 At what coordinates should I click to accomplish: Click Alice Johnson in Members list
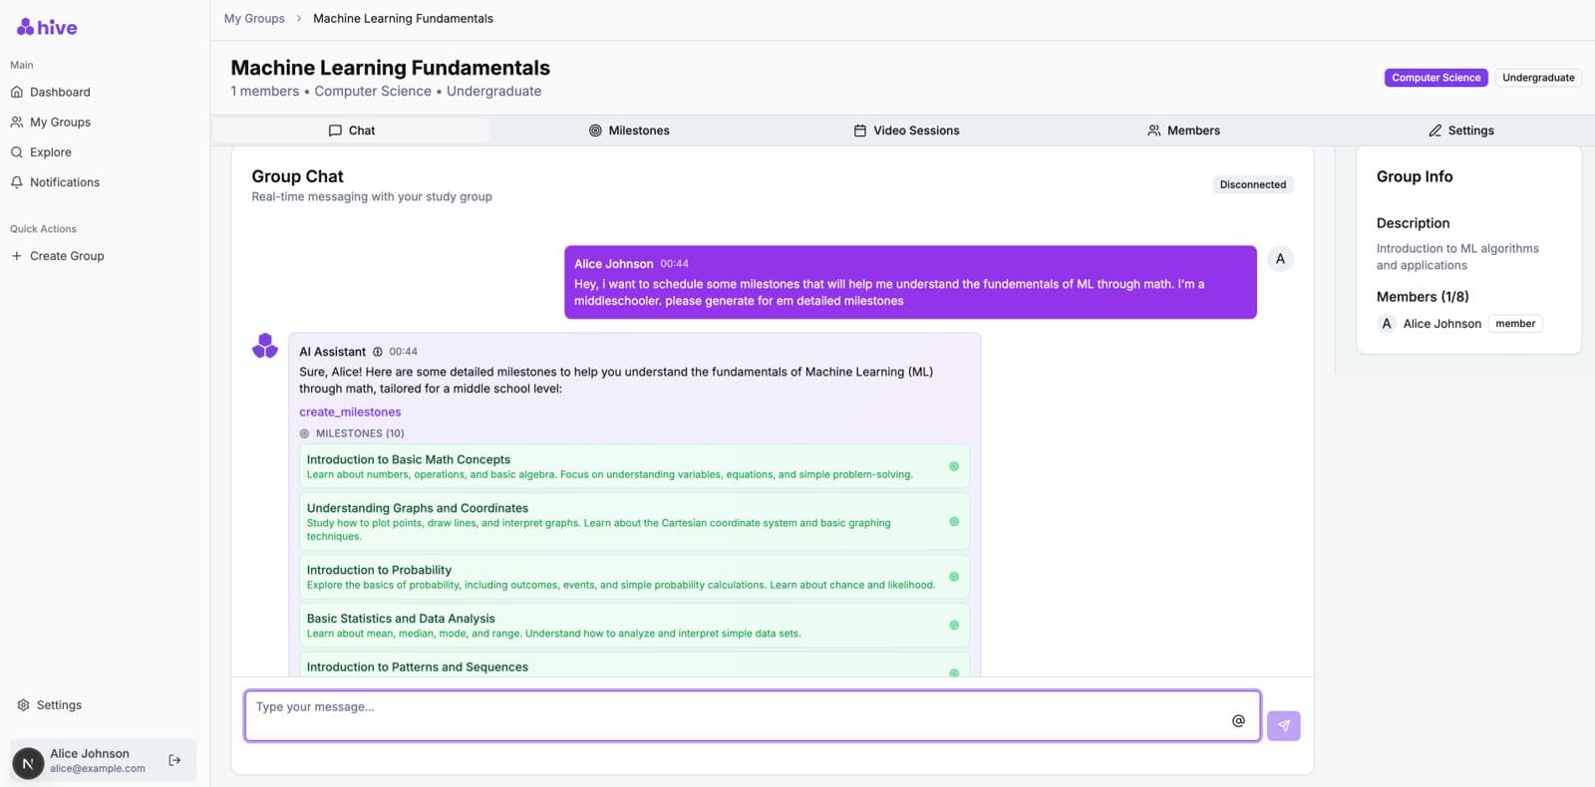(x=1441, y=324)
